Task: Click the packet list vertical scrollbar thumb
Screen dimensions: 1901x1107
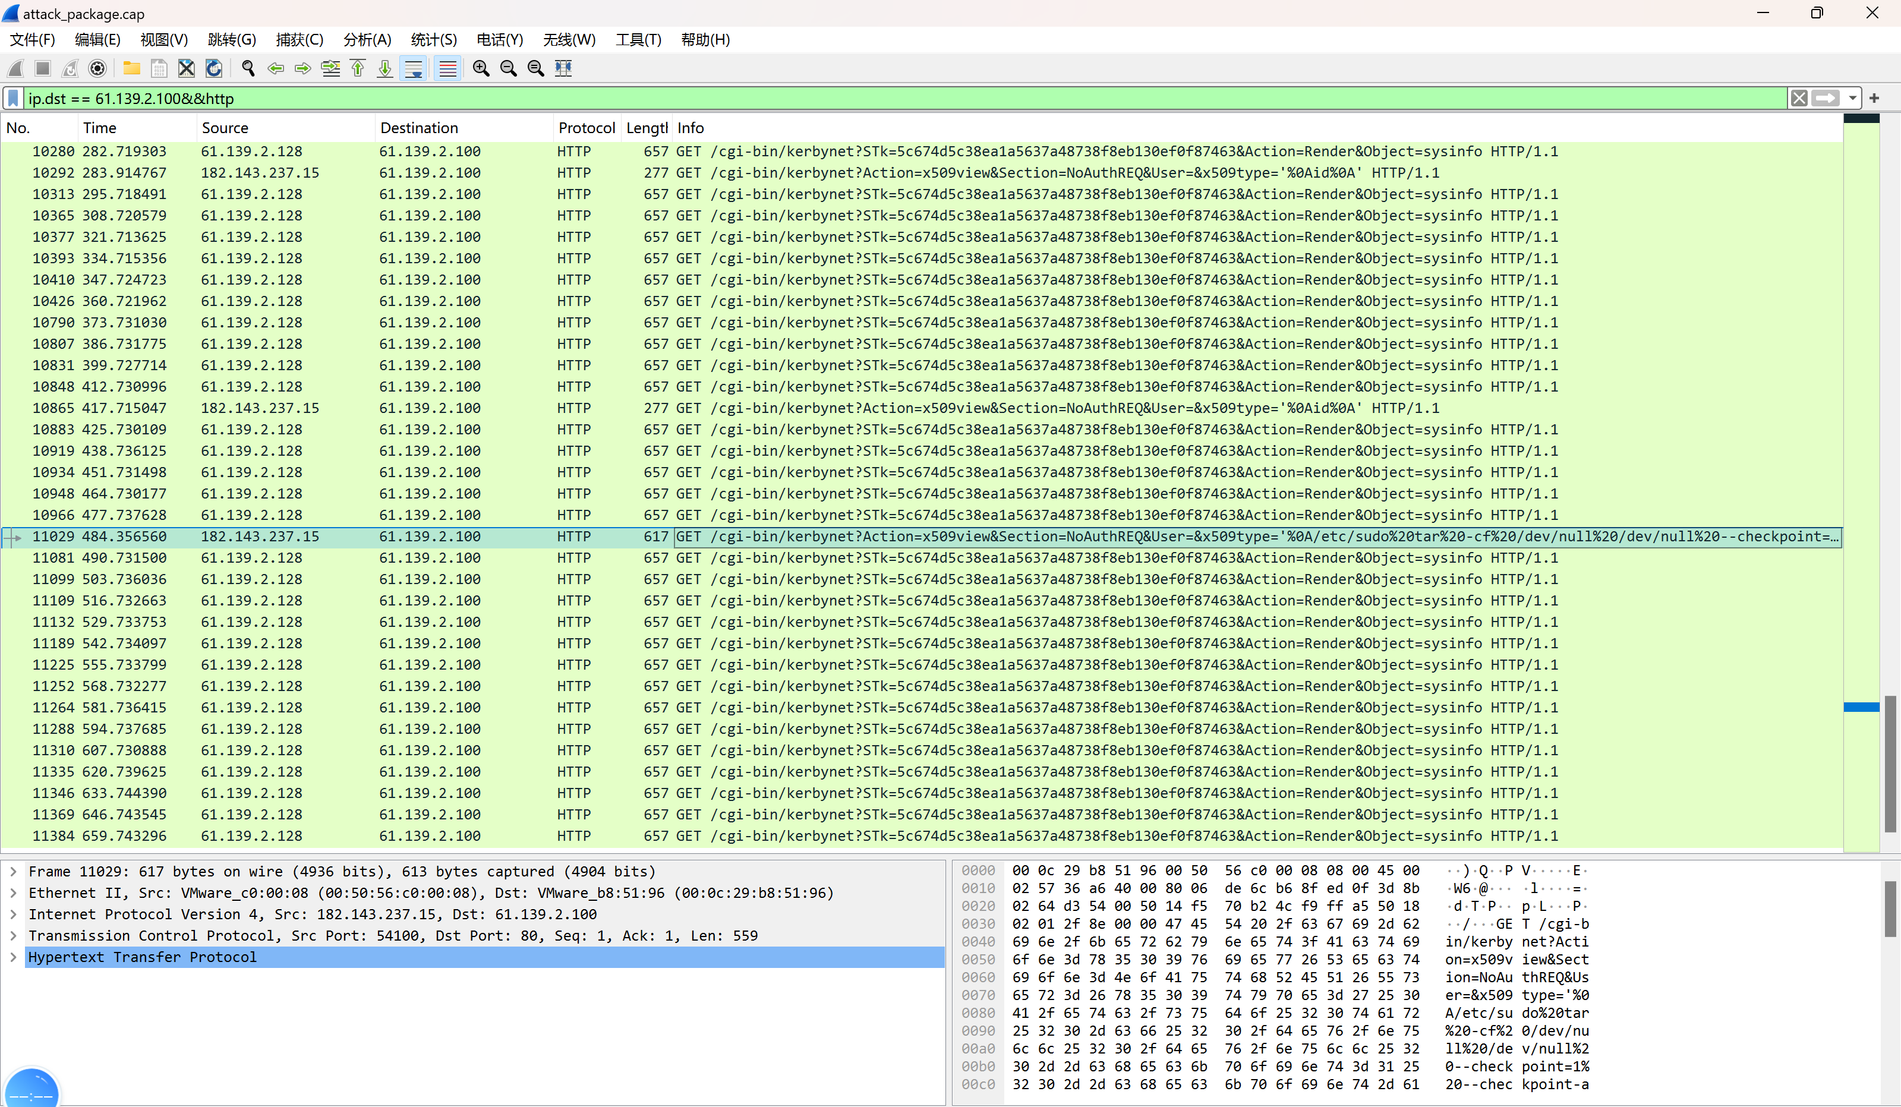Action: coord(1890,763)
